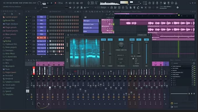Viewport: 198px width, 112px height.
Task: Open the third pitch analysis dropdown in Pitch Shifter
Action: (121, 63)
